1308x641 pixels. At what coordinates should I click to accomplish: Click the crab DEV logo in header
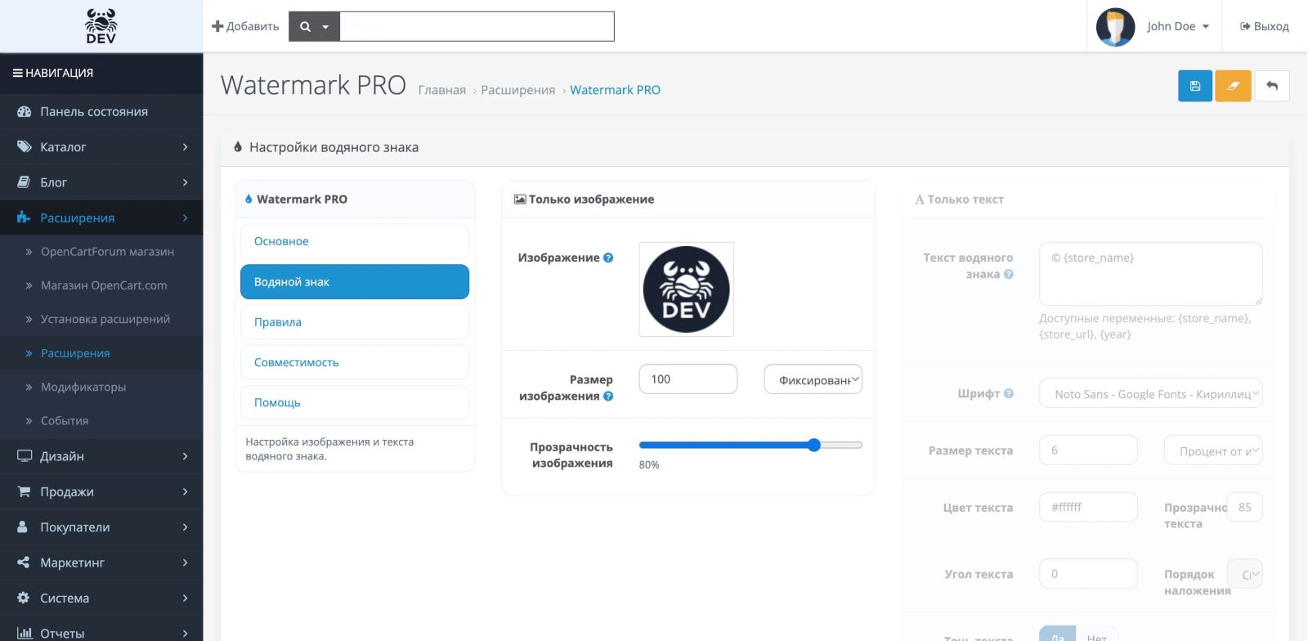click(x=101, y=26)
